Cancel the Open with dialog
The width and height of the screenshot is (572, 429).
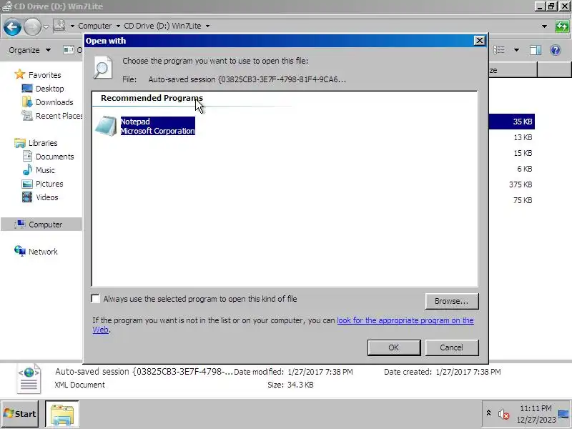click(x=452, y=347)
